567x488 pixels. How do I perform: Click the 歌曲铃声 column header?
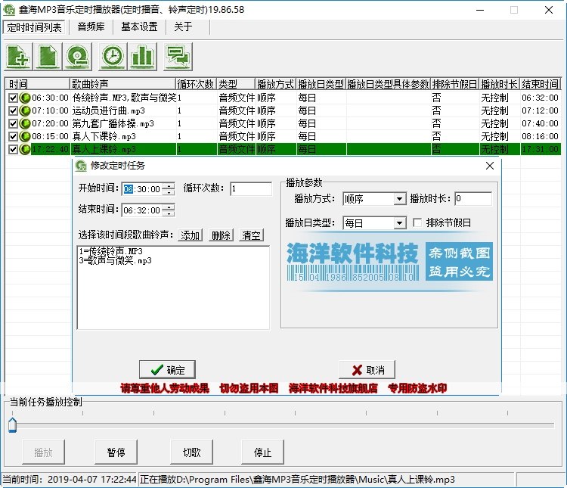[122, 84]
